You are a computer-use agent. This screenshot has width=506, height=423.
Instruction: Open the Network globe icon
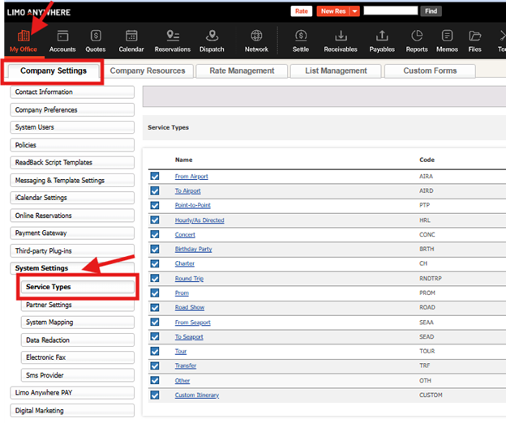coord(256,36)
